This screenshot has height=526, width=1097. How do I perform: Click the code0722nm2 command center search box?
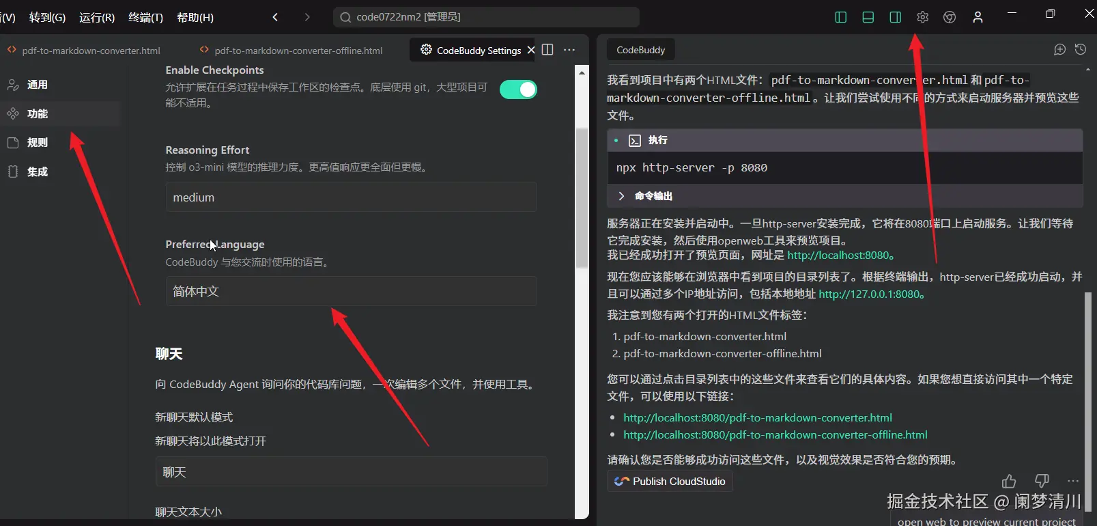click(x=486, y=17)
